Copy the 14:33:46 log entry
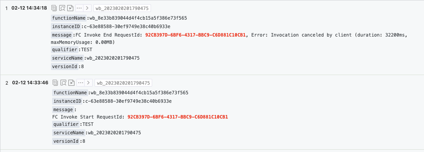 pos(55,82)
